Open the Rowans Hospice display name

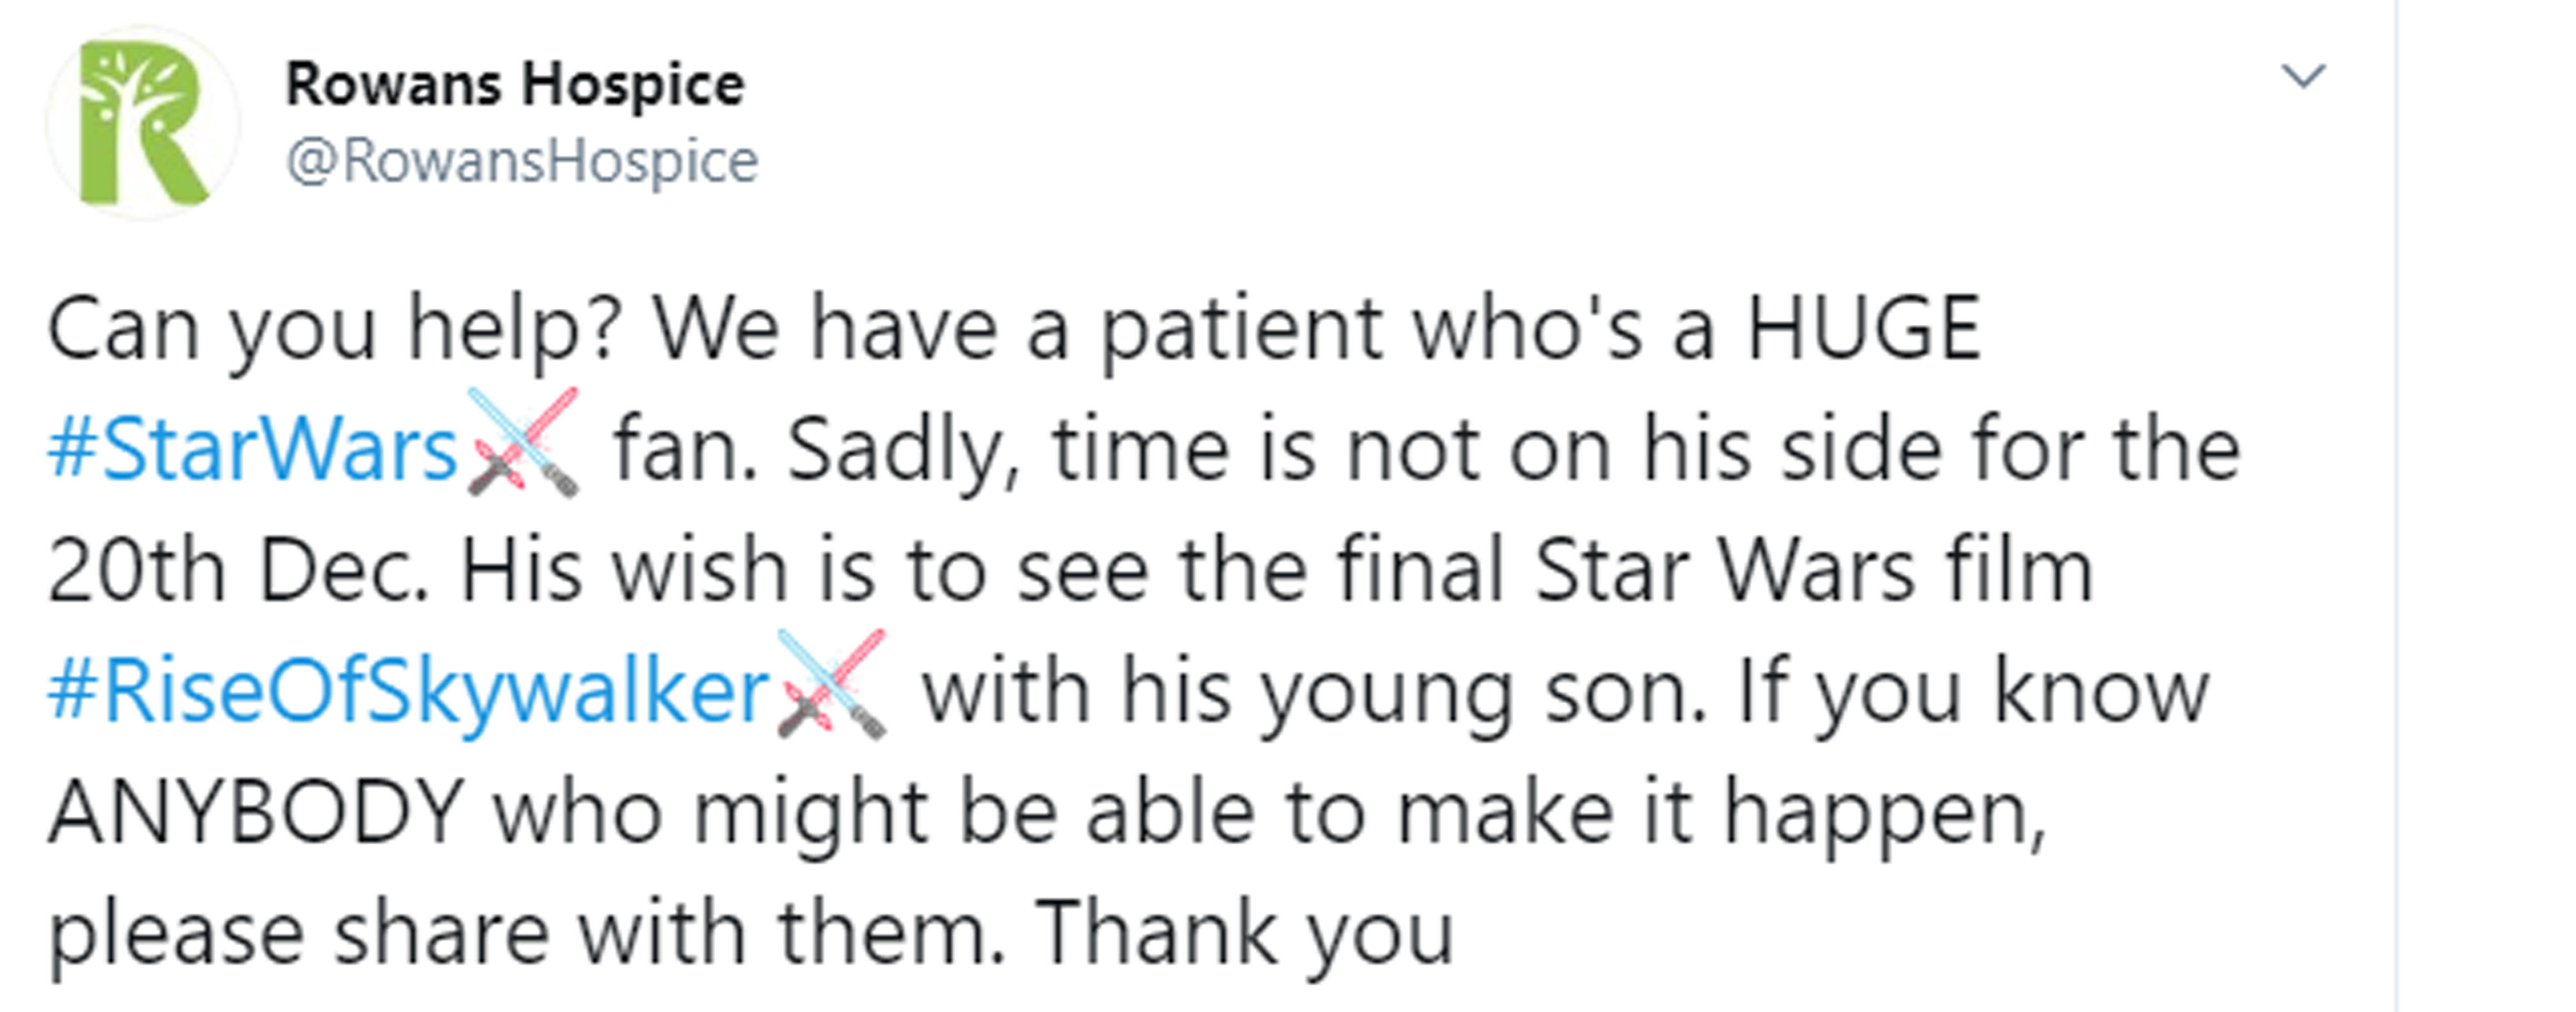click(x=515, y=84)
